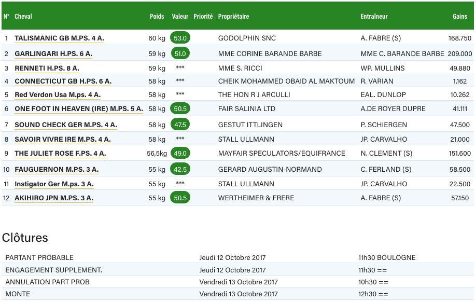Click the Entraîneur column header
Image resolution: width=476 pixels, height=302 pixels.
(374, 17)
